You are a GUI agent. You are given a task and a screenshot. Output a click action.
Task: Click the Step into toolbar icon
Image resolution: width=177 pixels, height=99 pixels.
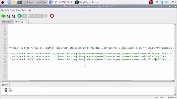tap(36, 16)
